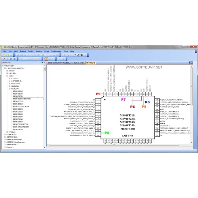The height and width of the screenshot is (198, 198).
Task: Expand the Atmel MCU node
Action: click(5, 135)
